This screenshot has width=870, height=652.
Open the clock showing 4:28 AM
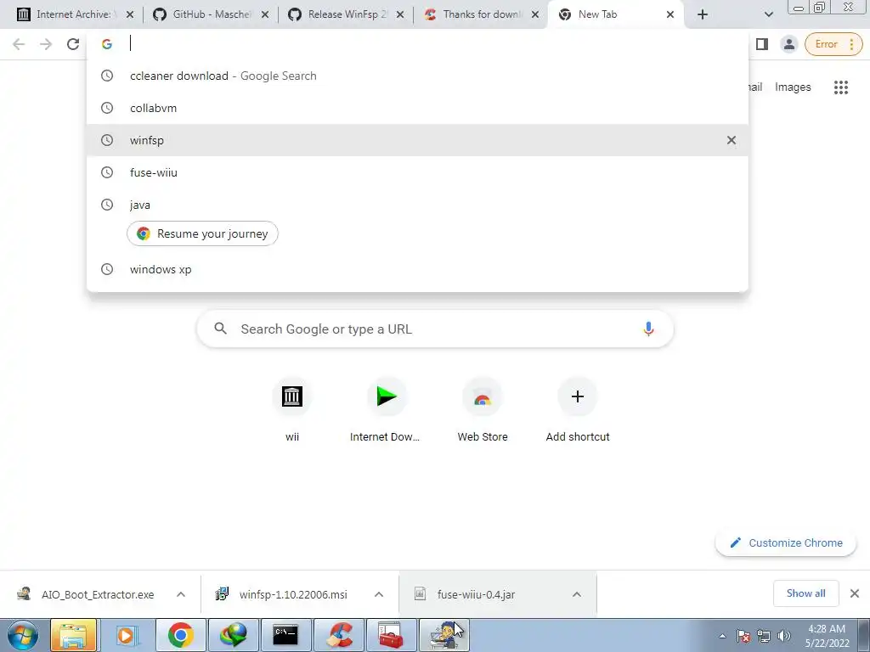click(x=827, y=636)
